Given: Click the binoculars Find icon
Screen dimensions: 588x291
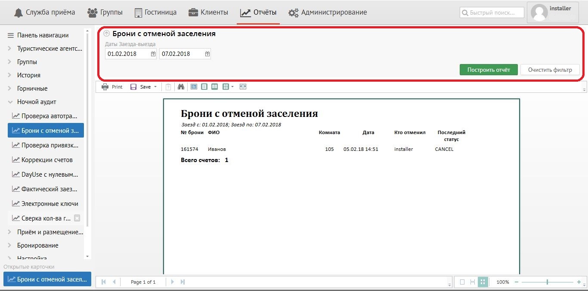Looking at the screenshot, I should coord(181,87).
